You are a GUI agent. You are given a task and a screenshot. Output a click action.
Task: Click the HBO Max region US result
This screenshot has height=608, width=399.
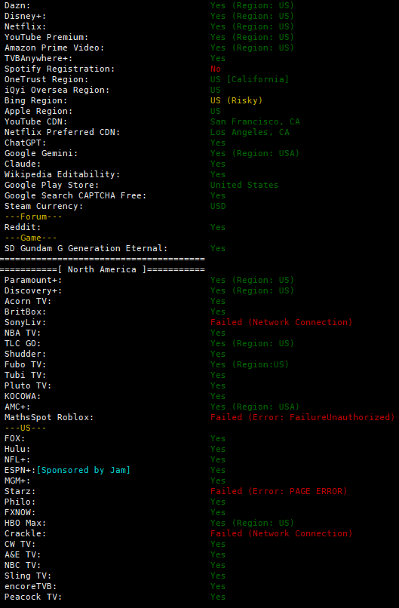tap(253, 523)
